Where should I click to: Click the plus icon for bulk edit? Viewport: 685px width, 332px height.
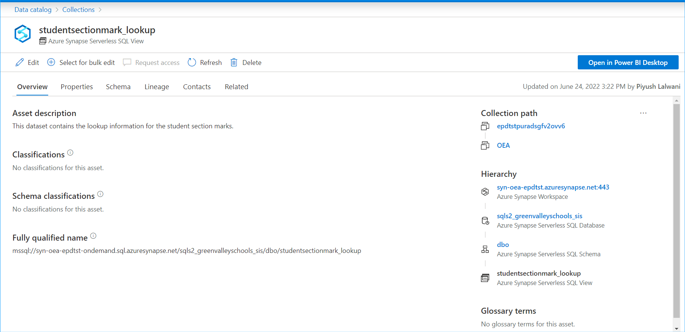(51, 62)
